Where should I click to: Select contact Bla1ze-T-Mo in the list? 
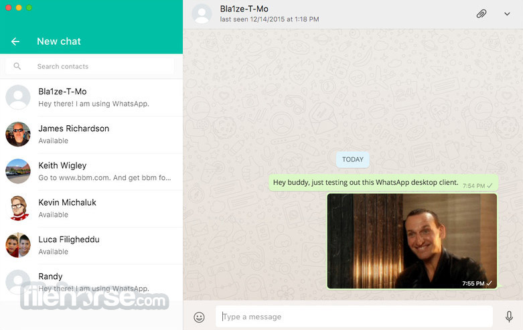tap(91, 98)
